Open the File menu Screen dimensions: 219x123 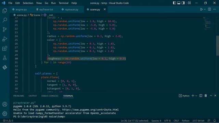coord(10,3)
